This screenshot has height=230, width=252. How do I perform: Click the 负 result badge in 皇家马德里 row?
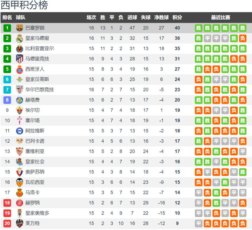point(243,38)
